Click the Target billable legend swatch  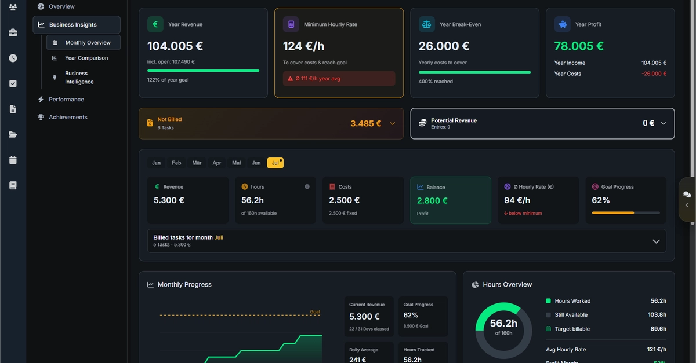548,329
